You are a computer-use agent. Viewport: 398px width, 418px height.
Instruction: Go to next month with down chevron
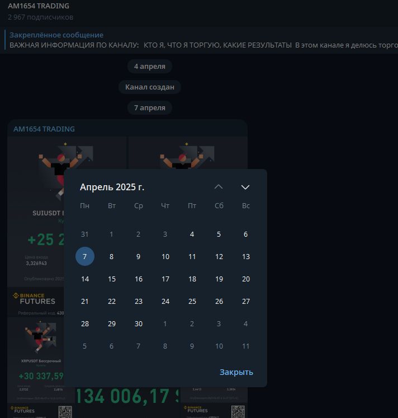[245, 187]
